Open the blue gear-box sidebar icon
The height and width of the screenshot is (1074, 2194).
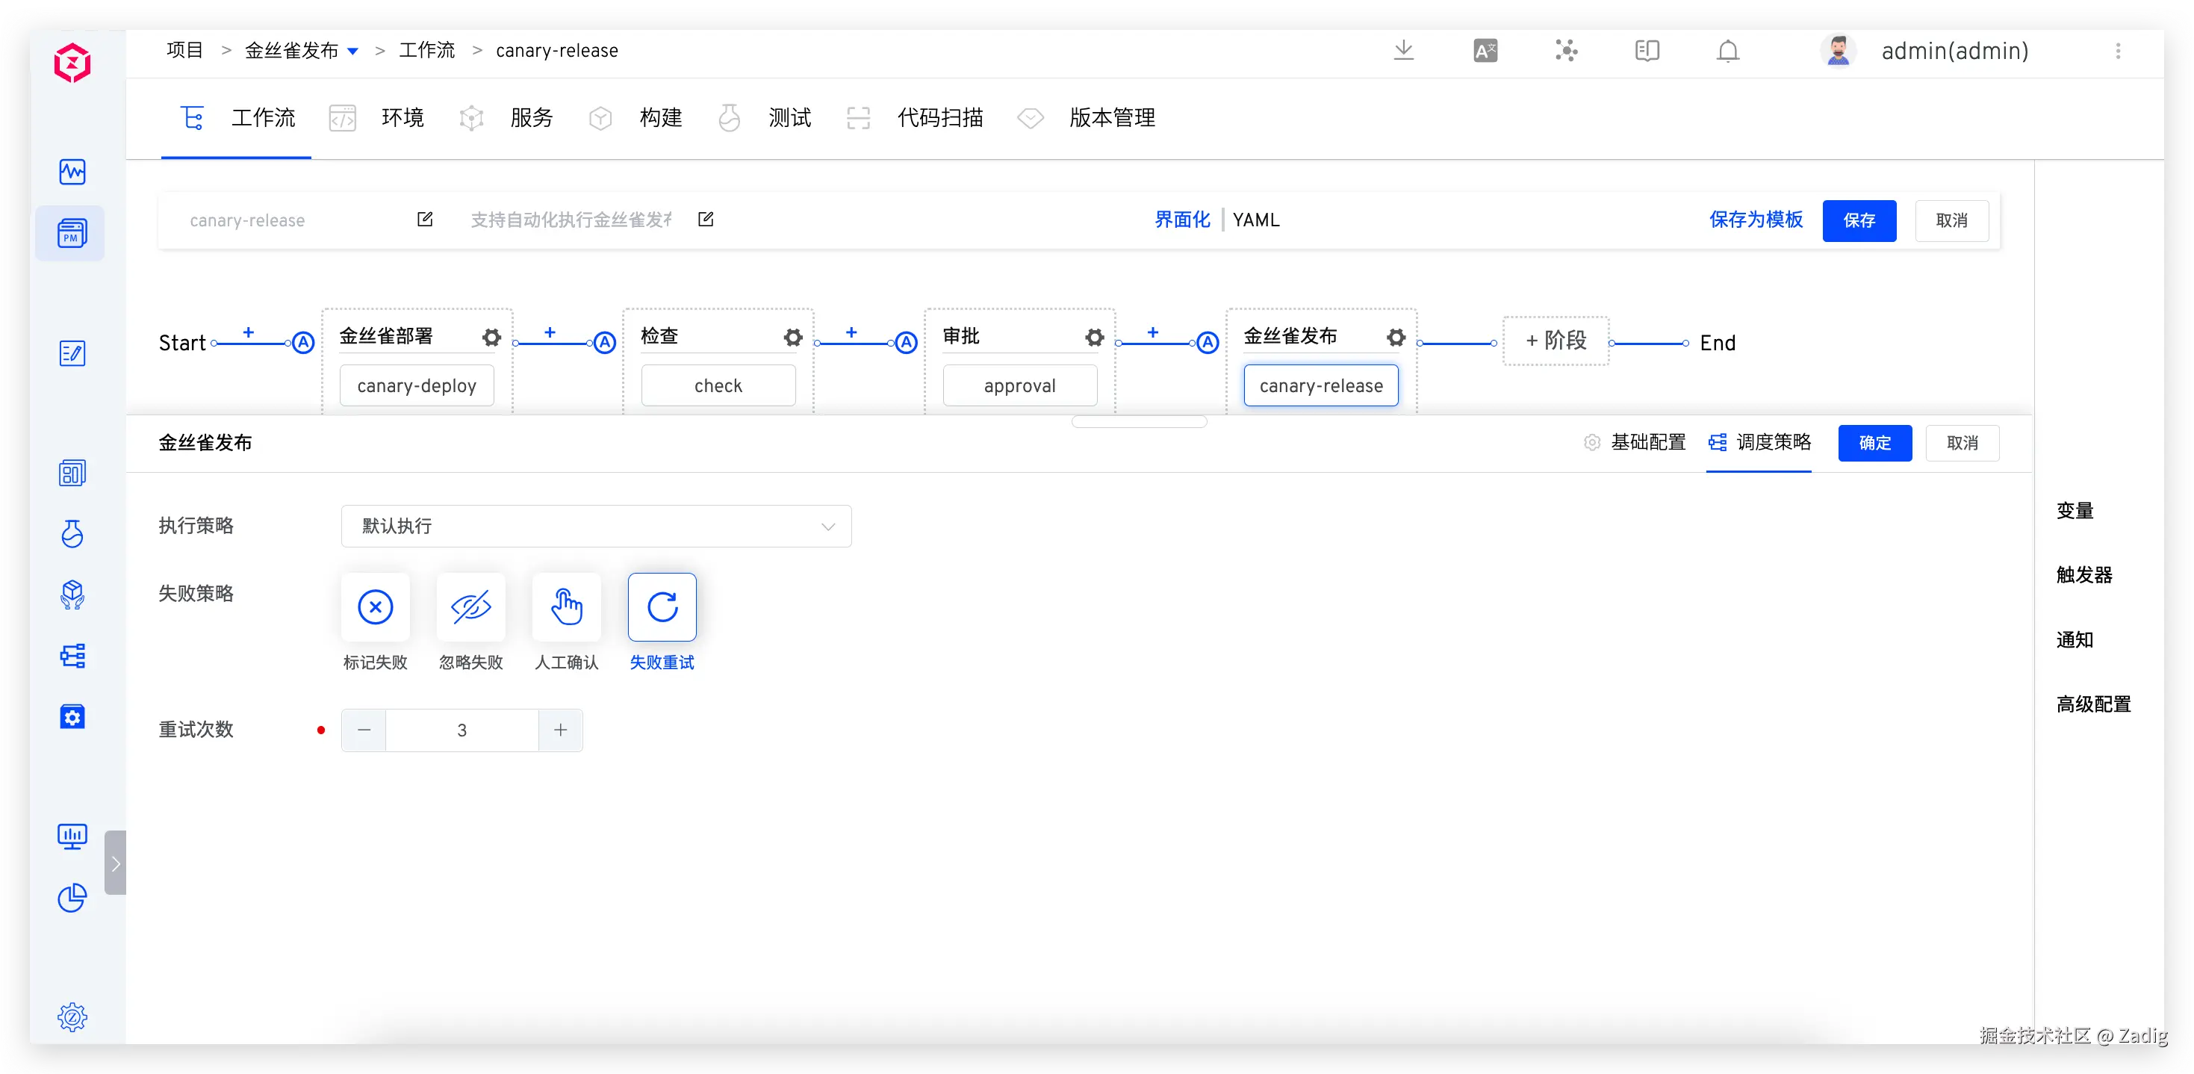72,717
